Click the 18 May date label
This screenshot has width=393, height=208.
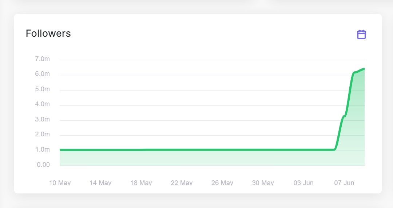point(141,183)
